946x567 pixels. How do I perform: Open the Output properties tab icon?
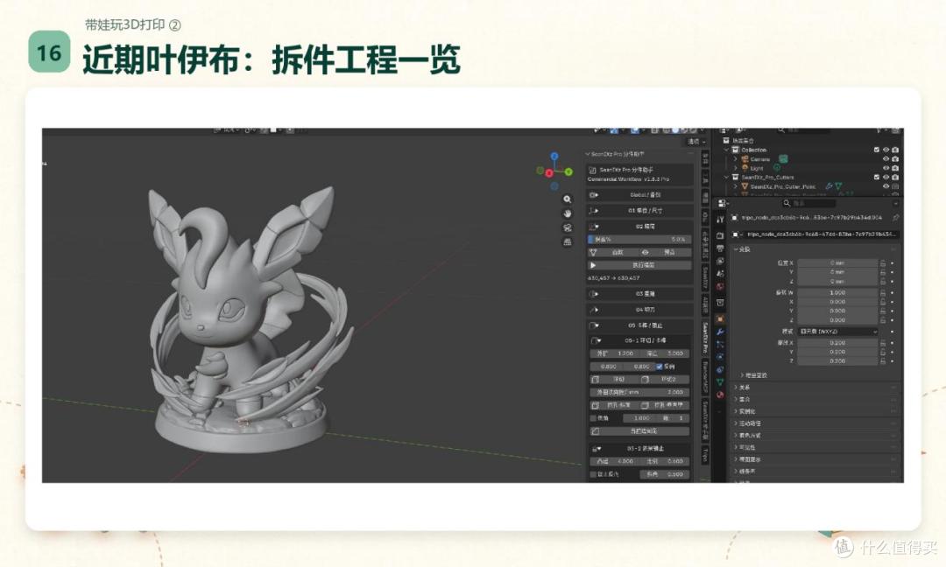coord(720,248)
